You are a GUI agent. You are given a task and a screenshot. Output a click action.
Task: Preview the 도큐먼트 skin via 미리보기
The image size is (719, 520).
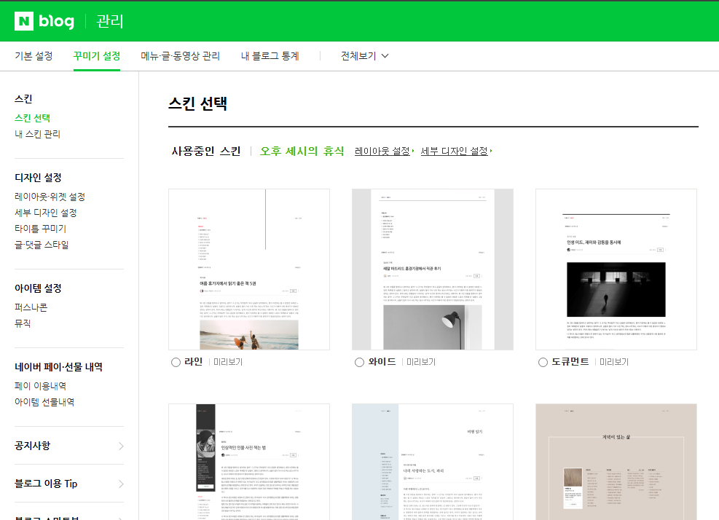click(614, 362)
